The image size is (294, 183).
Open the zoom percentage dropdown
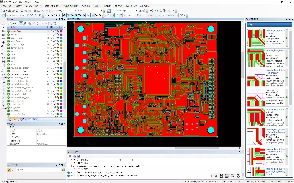(20, 15)
